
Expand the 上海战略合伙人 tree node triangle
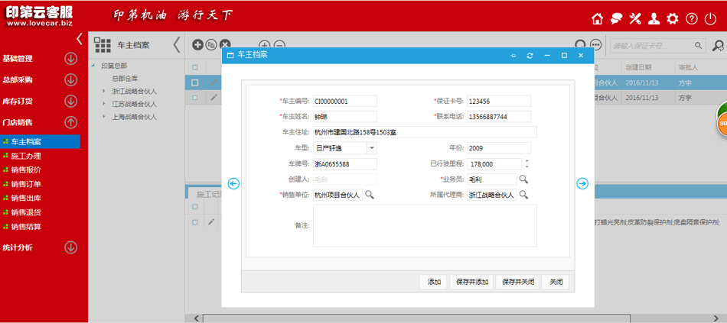click(104, 117)
